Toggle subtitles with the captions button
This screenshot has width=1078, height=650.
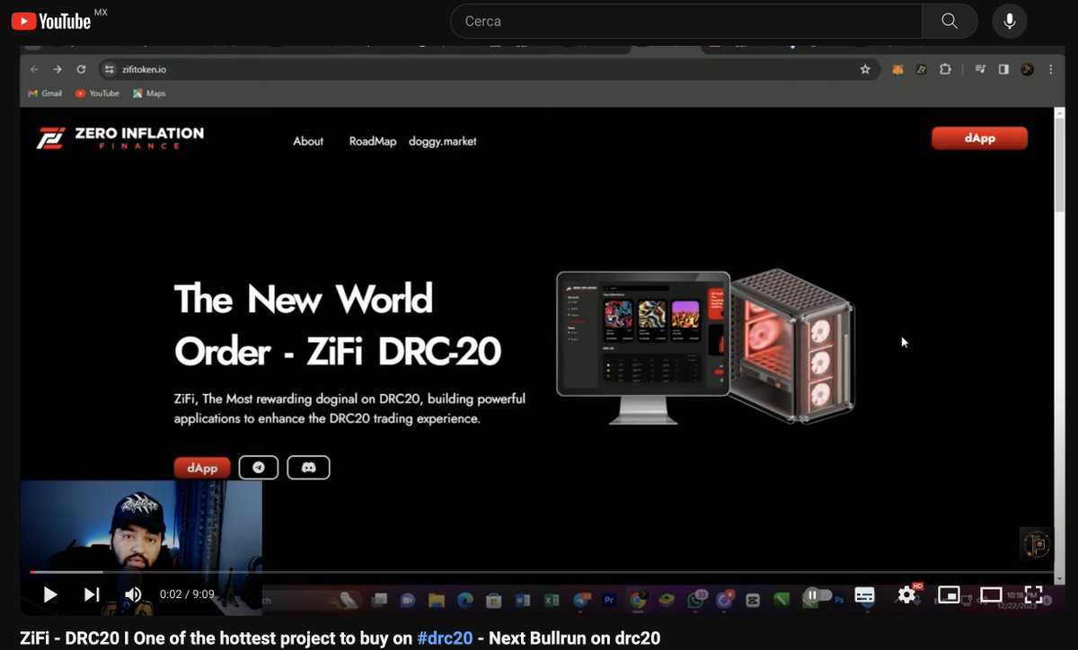point(864,594)
